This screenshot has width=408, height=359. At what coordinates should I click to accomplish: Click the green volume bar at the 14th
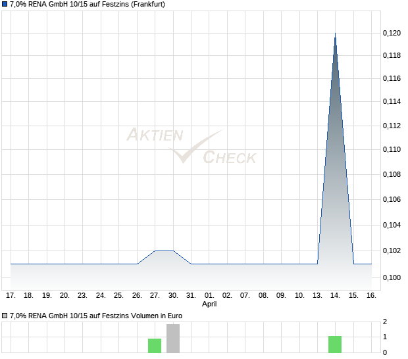pos(335,345)
